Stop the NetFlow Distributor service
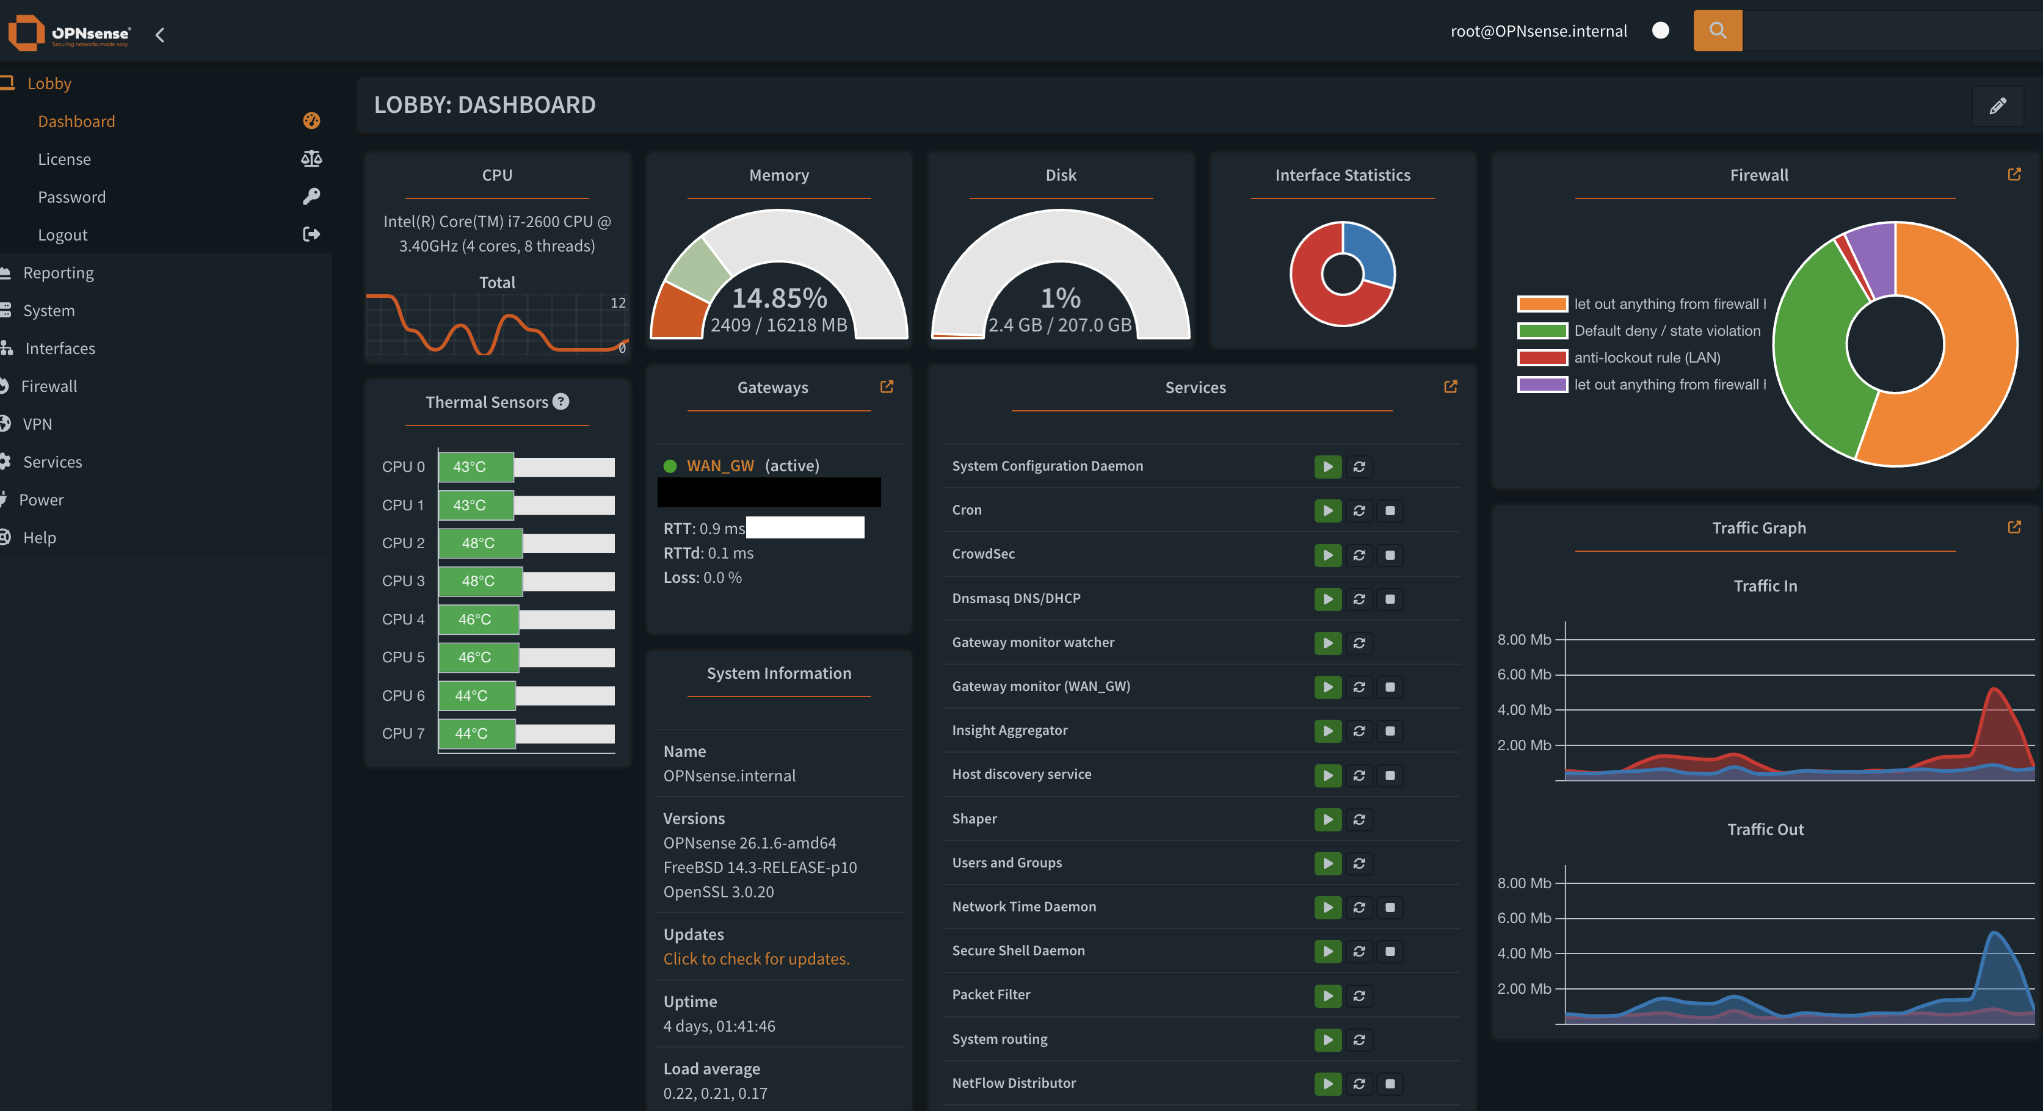Viewport: 2043px width, 1111px height. [1390, 1084]
